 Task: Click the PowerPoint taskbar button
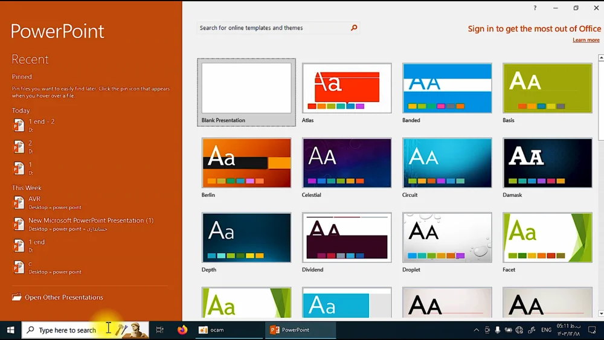click(x=300, y=330)
